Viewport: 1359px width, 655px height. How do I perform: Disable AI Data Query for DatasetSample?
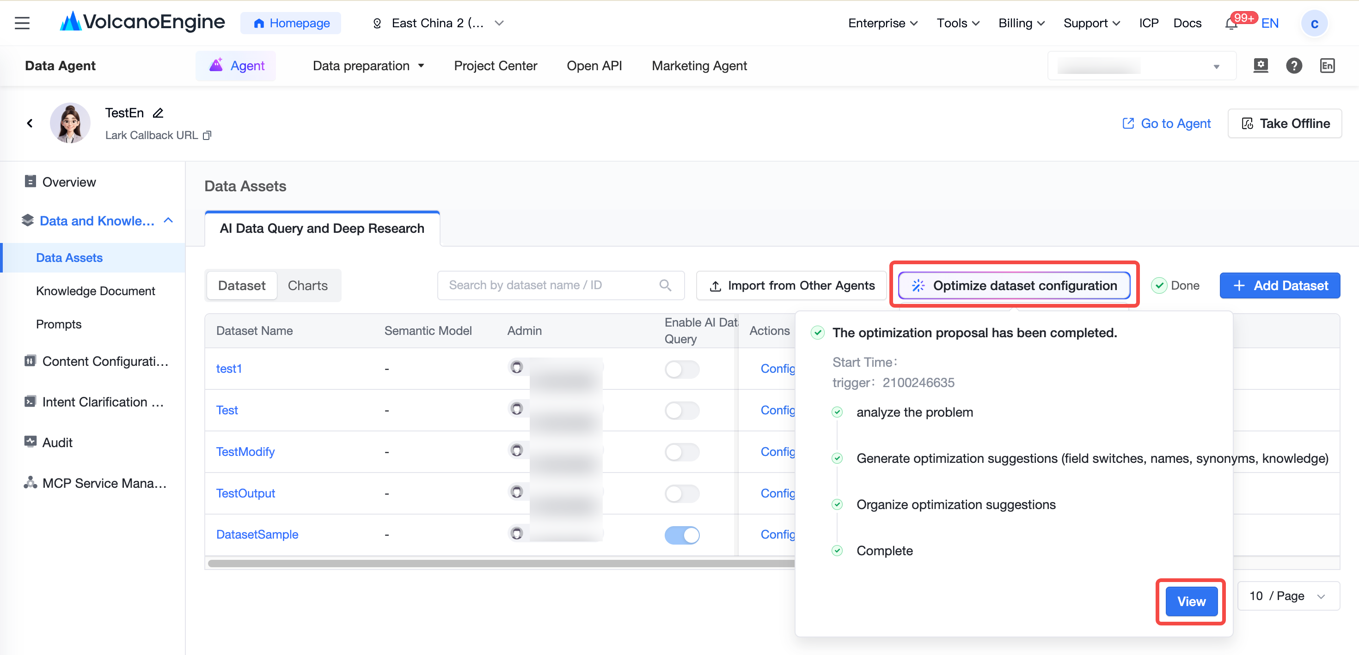(682, 535)
